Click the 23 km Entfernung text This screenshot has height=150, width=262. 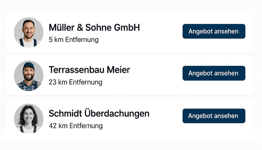(x=75, y=82)
